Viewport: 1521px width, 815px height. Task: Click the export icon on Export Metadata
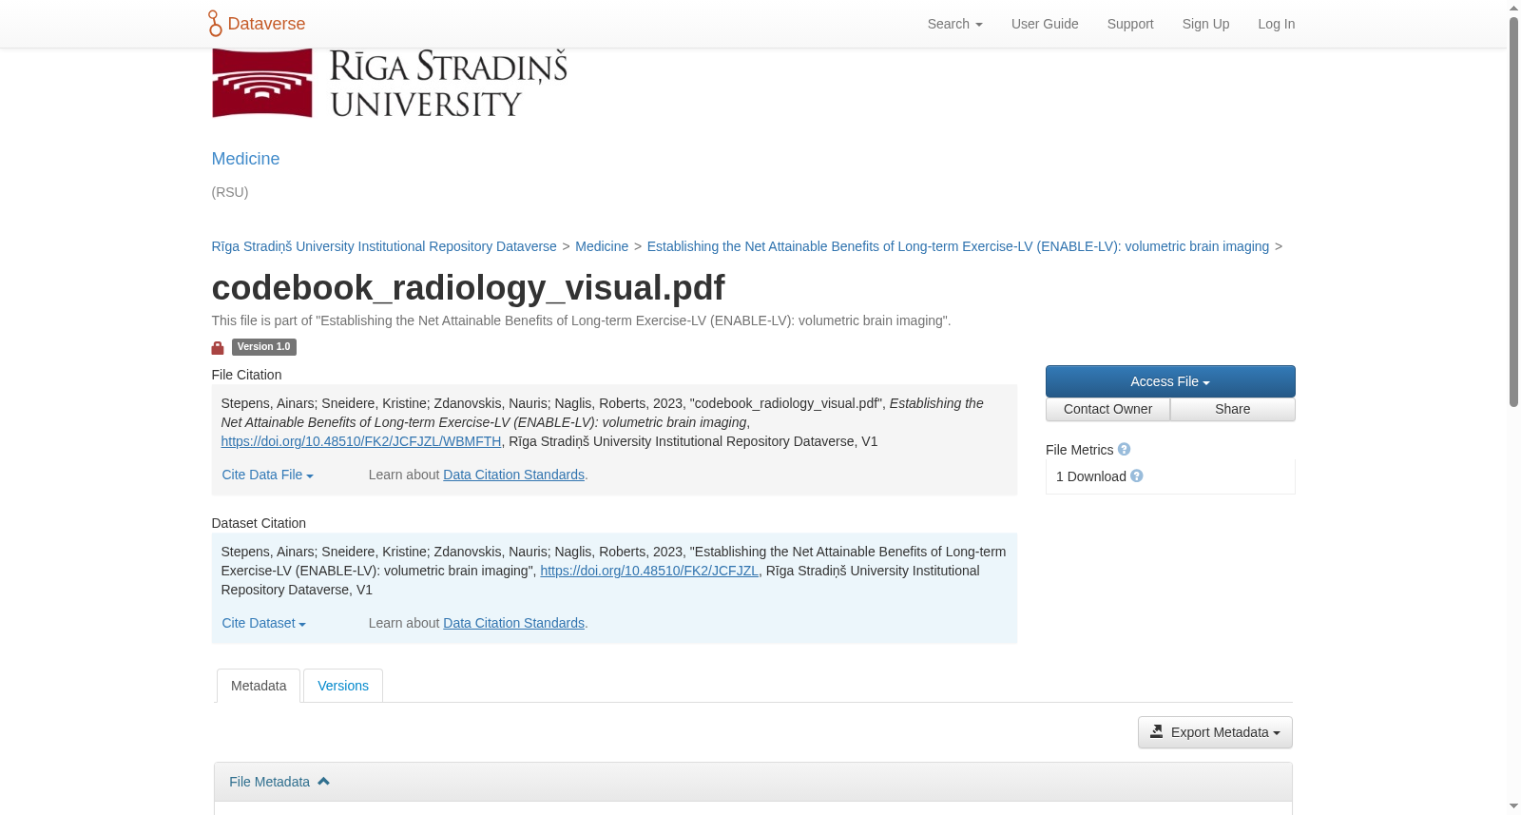coord(1156,731)
